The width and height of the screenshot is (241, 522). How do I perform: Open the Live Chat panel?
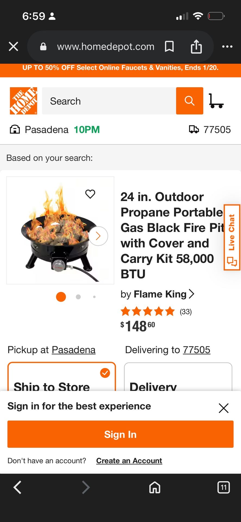tap(231, 237)
